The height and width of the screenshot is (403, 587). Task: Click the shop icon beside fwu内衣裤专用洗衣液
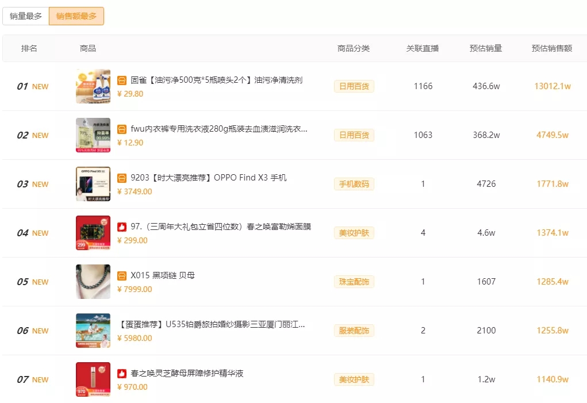[x=122, y=129]
